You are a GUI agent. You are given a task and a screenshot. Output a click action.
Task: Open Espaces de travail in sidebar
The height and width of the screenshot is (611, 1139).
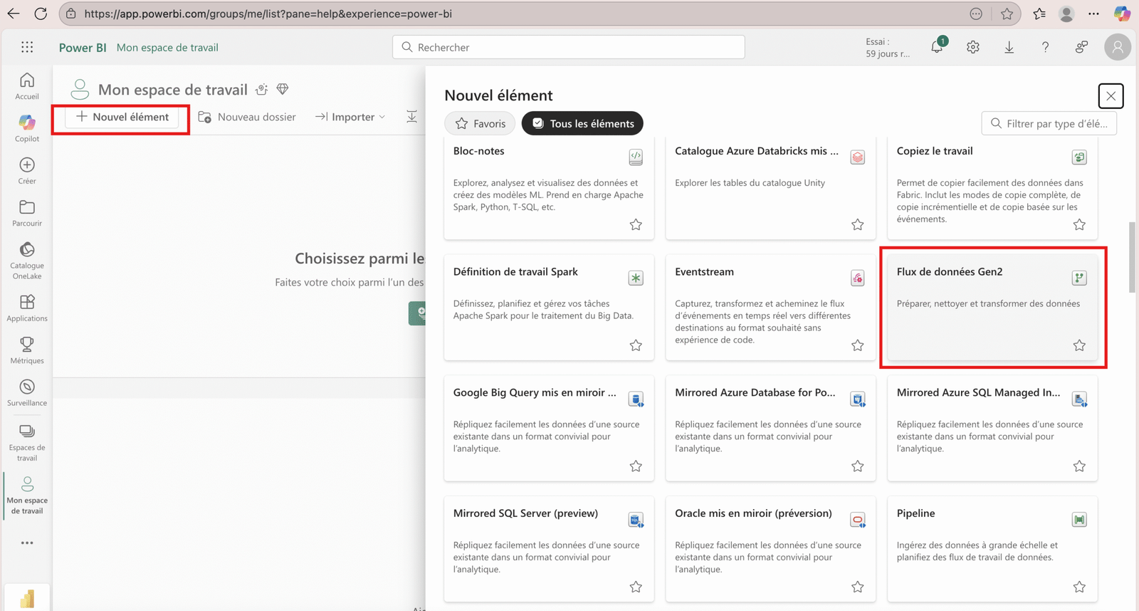pos(27,442)
